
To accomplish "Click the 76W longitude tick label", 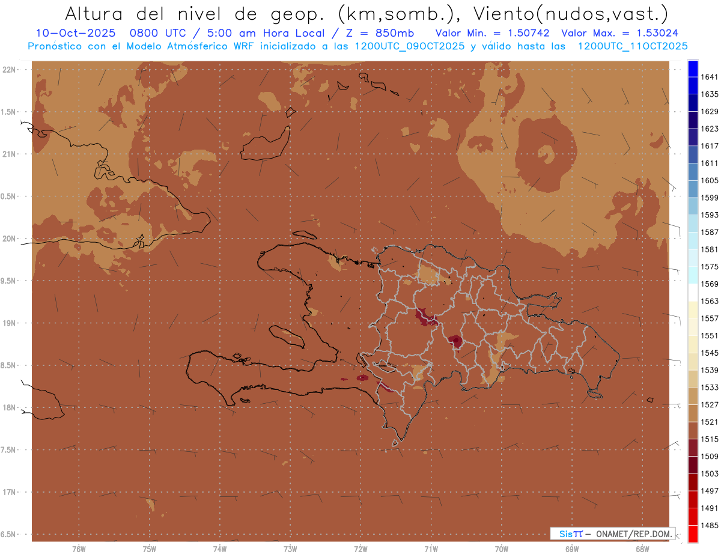I will tap(79, 549).
